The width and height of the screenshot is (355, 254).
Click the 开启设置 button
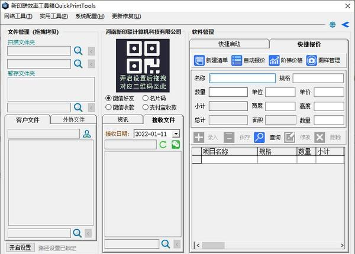coord(20,248)
